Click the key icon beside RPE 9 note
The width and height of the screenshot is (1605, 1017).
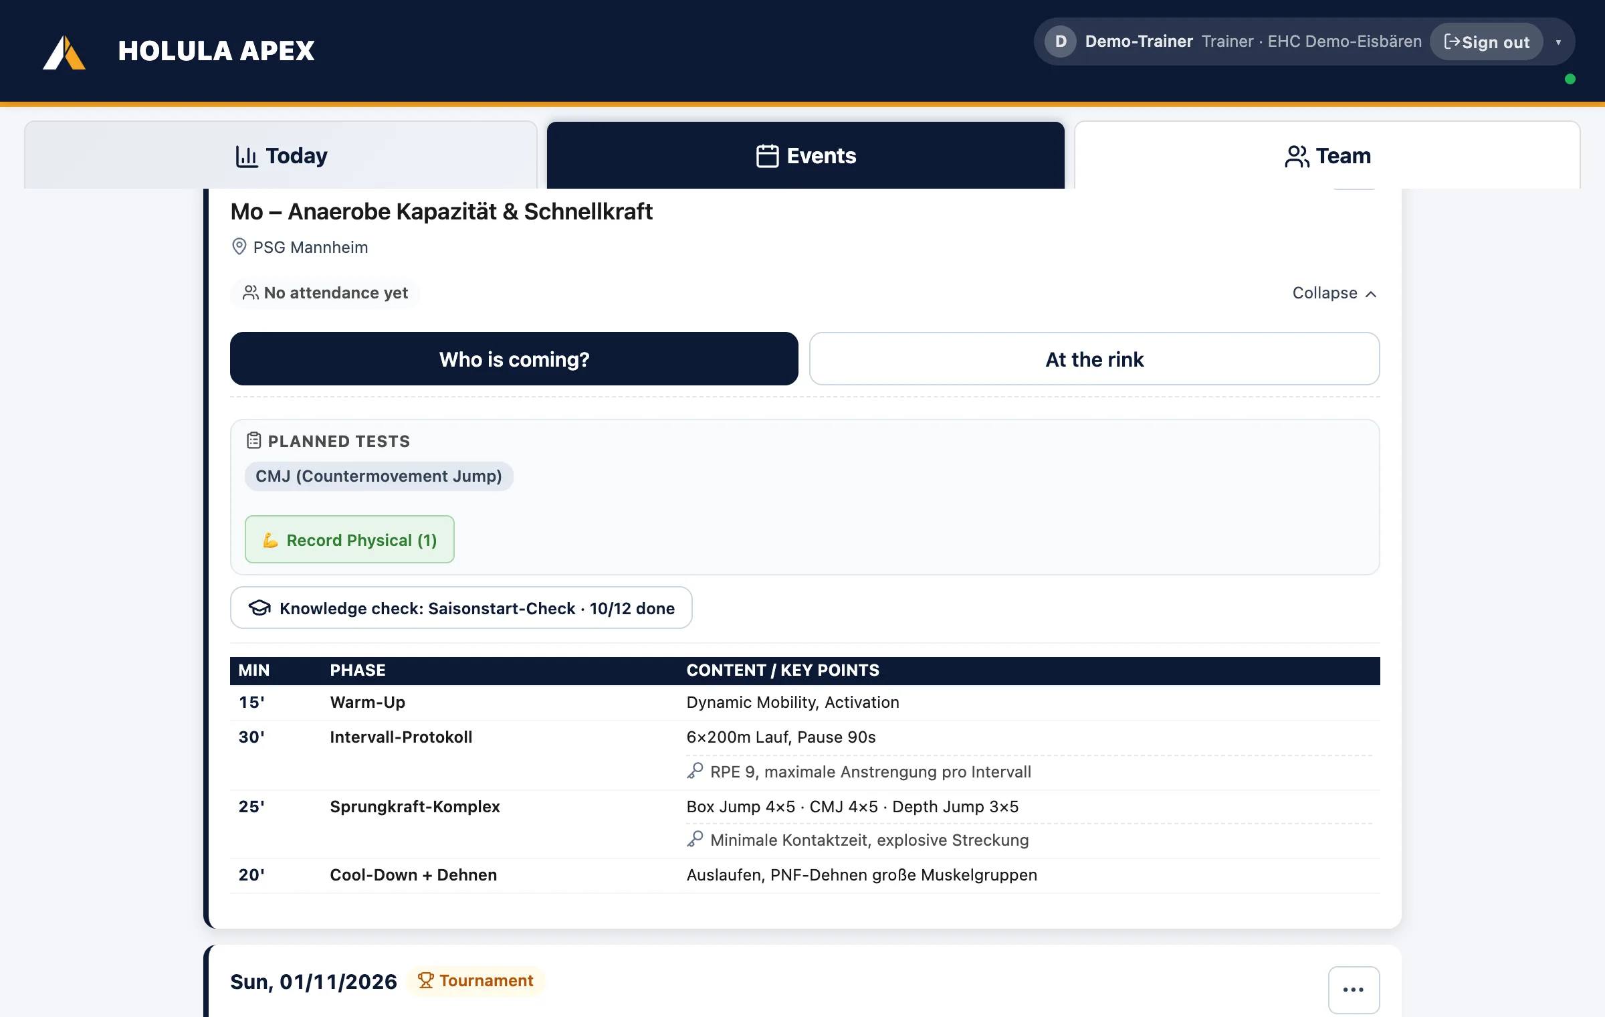pyautogui.click(x=695, y=771)
